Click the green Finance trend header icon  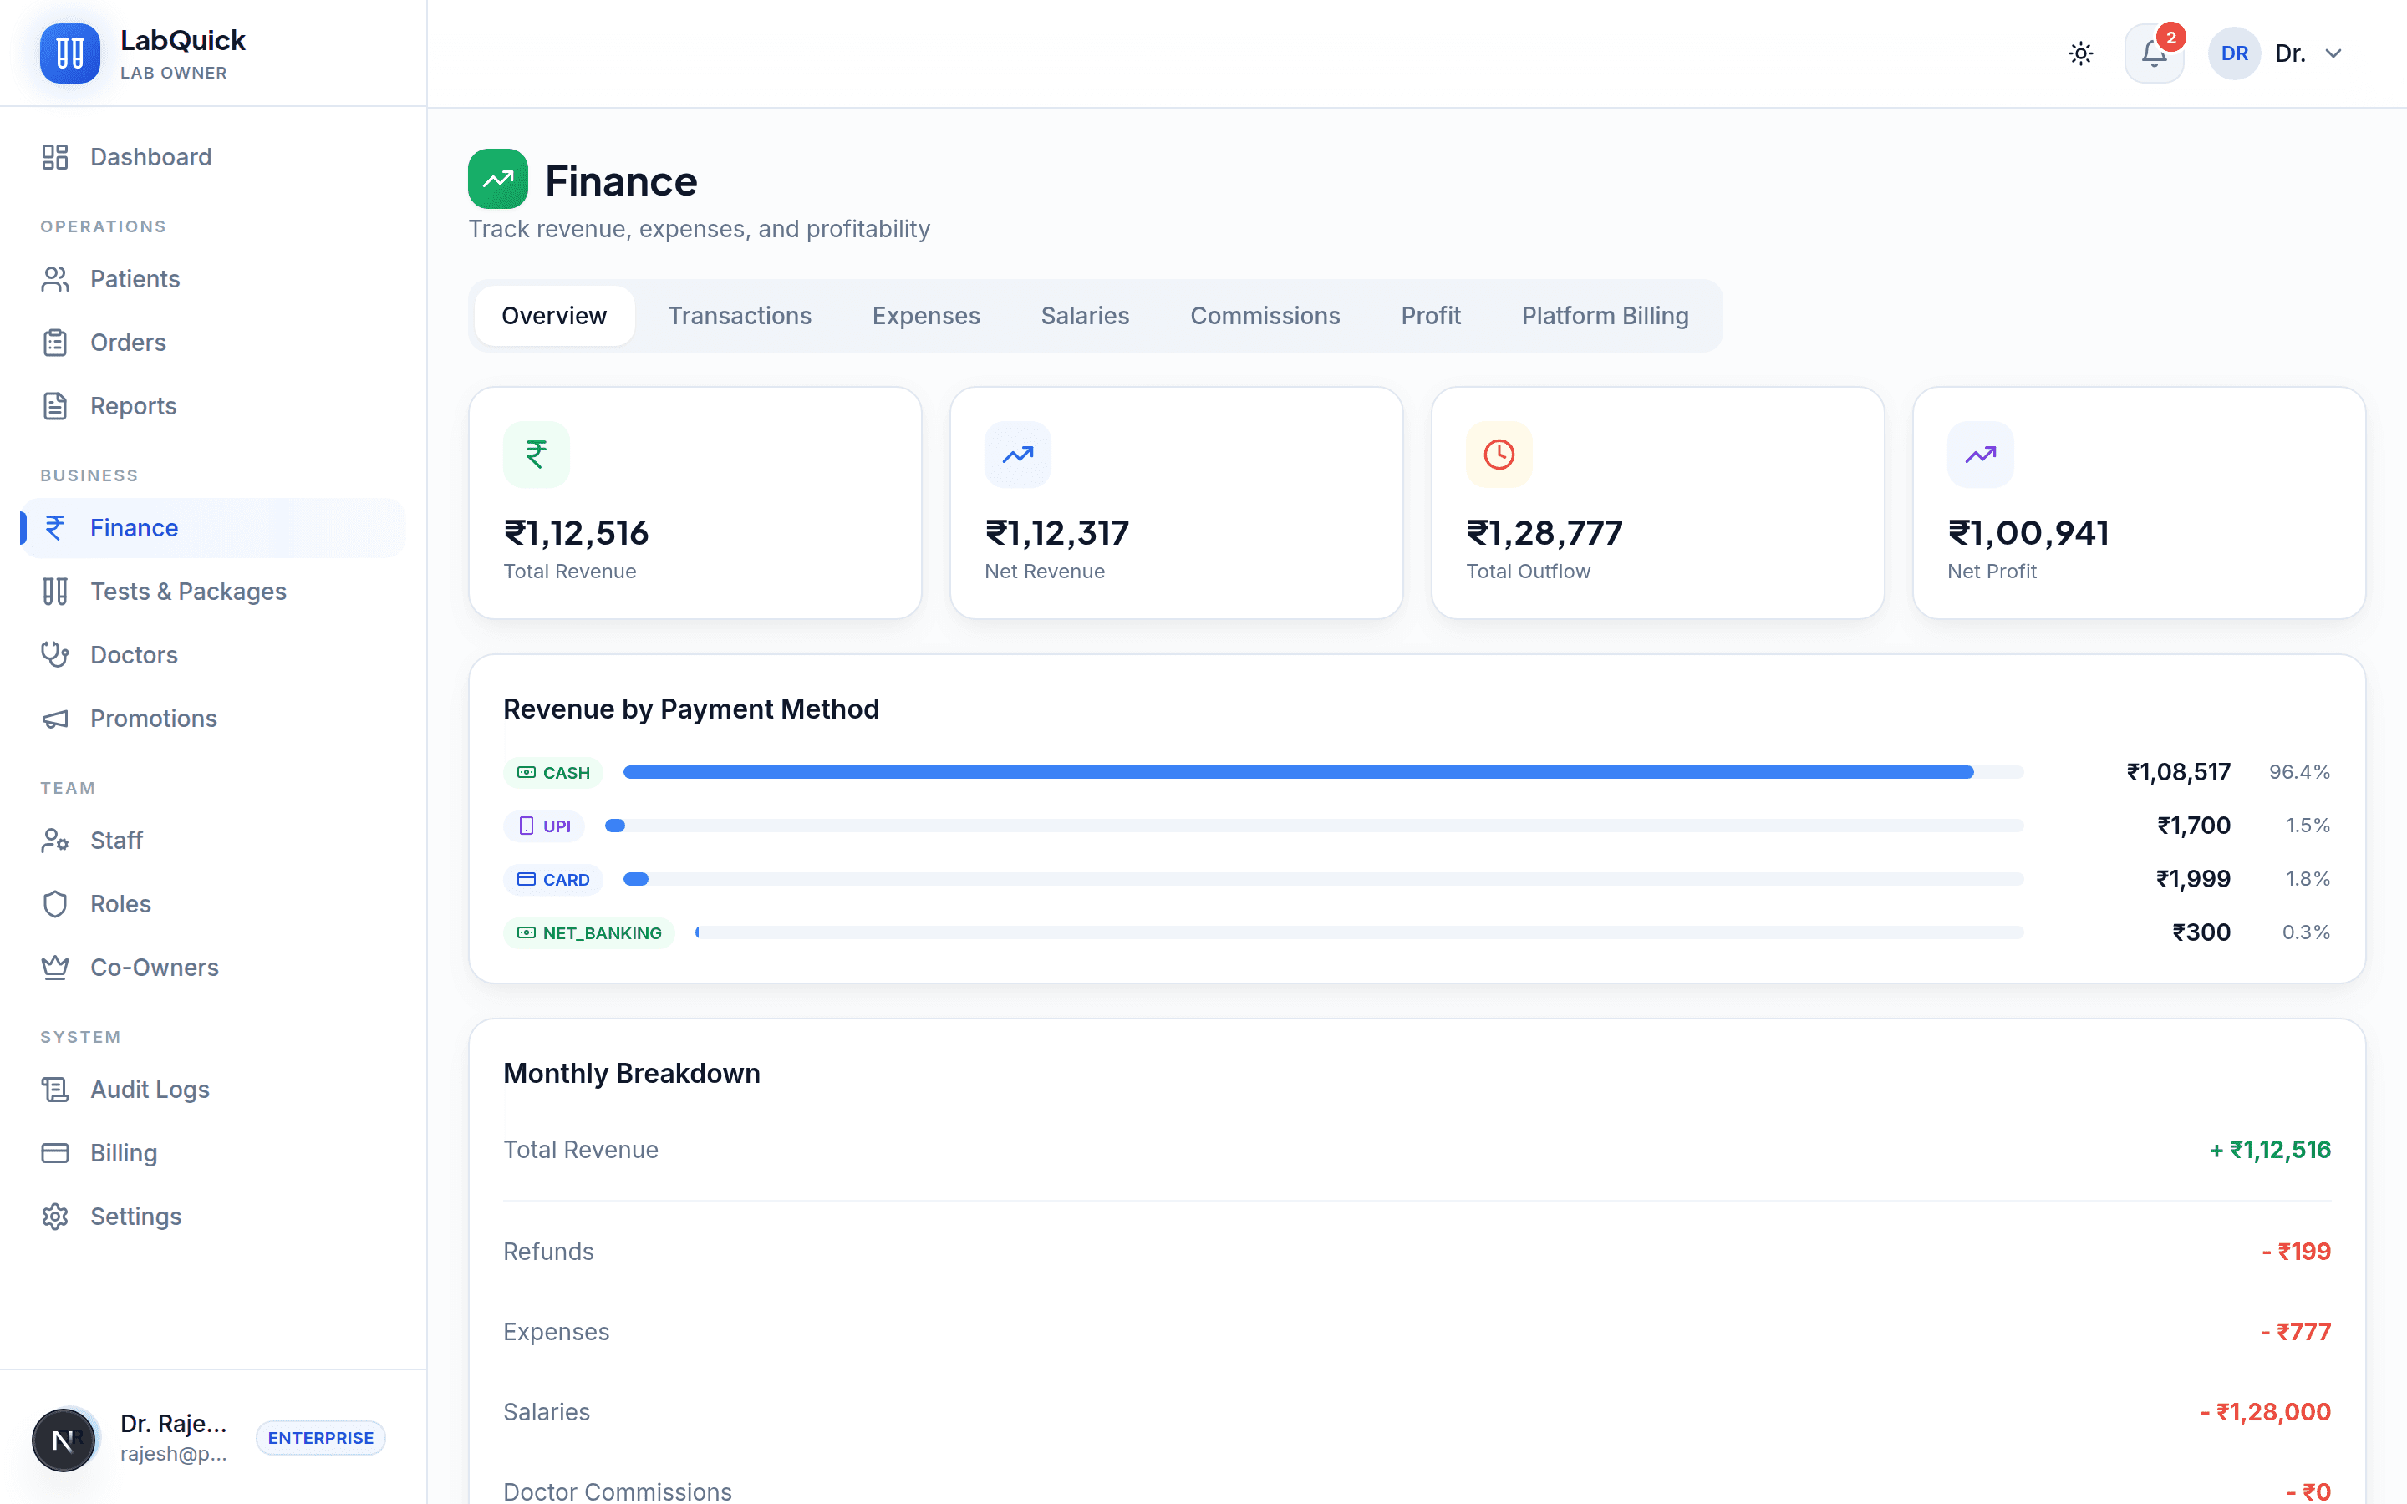pos(497,179)
